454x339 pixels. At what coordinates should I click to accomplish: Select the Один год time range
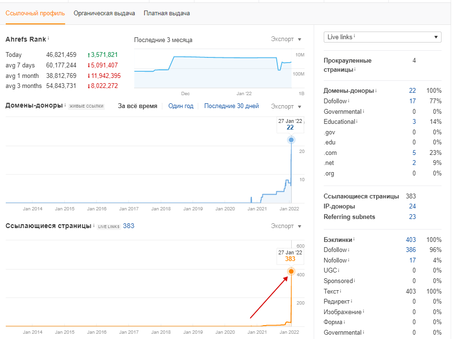(x=181, y=106)
